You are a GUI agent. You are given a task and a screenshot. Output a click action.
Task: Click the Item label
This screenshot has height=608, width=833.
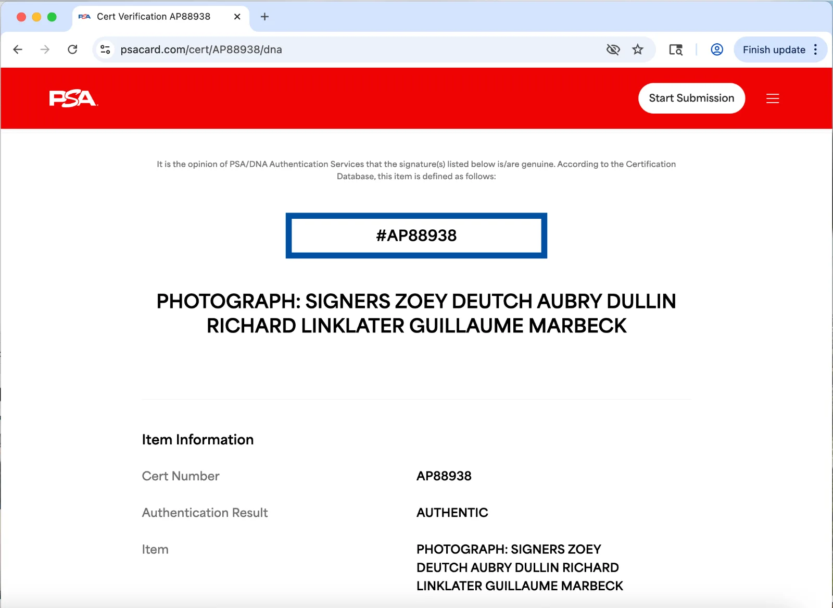click(x=155, y=549)
